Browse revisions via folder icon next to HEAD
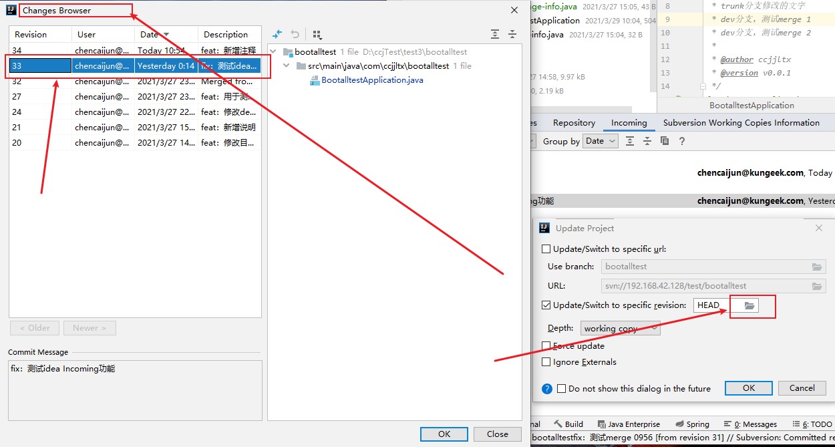The width and height of the screenshot is (835, 447). tap(749, 305)
